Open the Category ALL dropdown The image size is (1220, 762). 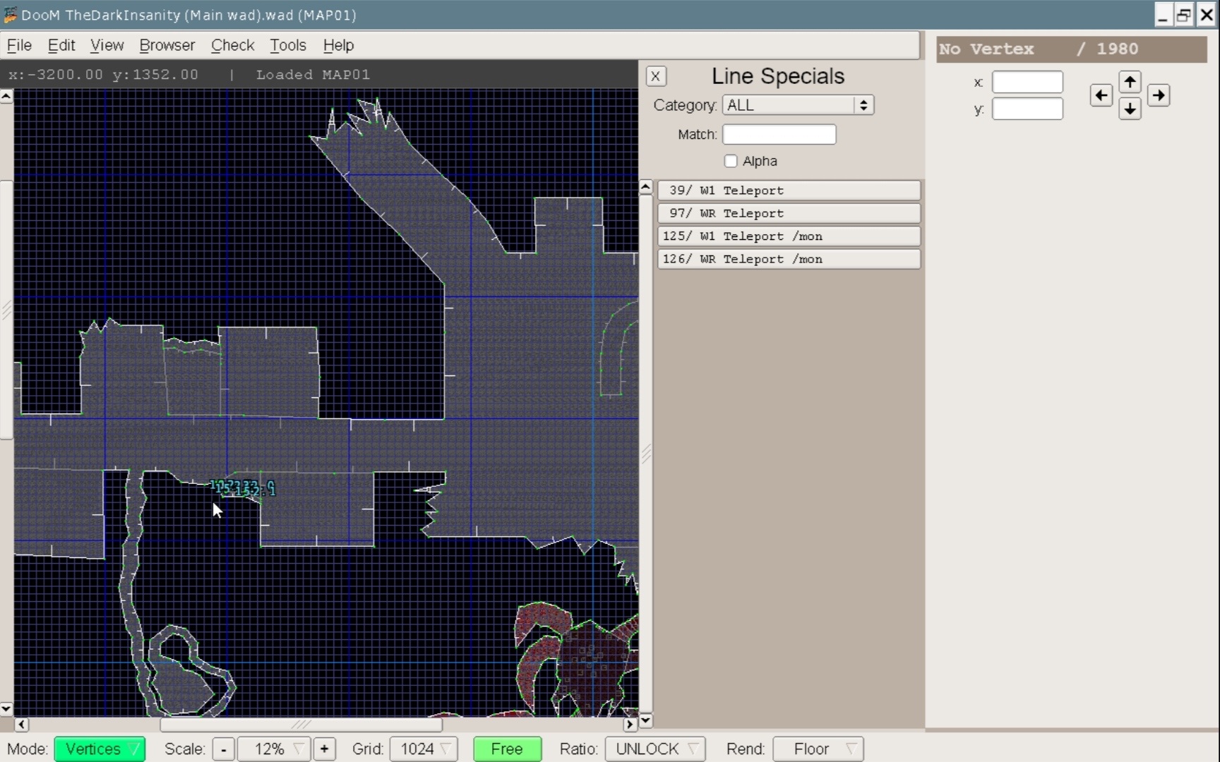(798, 105)
